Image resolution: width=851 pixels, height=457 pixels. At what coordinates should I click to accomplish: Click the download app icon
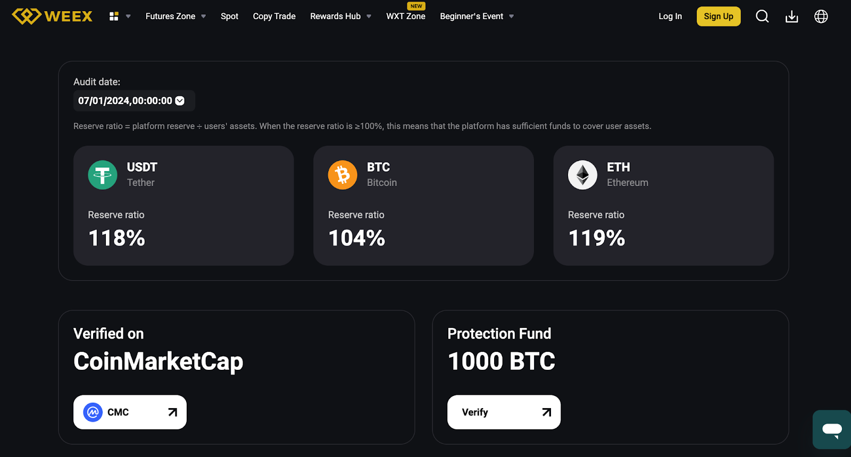791,16
